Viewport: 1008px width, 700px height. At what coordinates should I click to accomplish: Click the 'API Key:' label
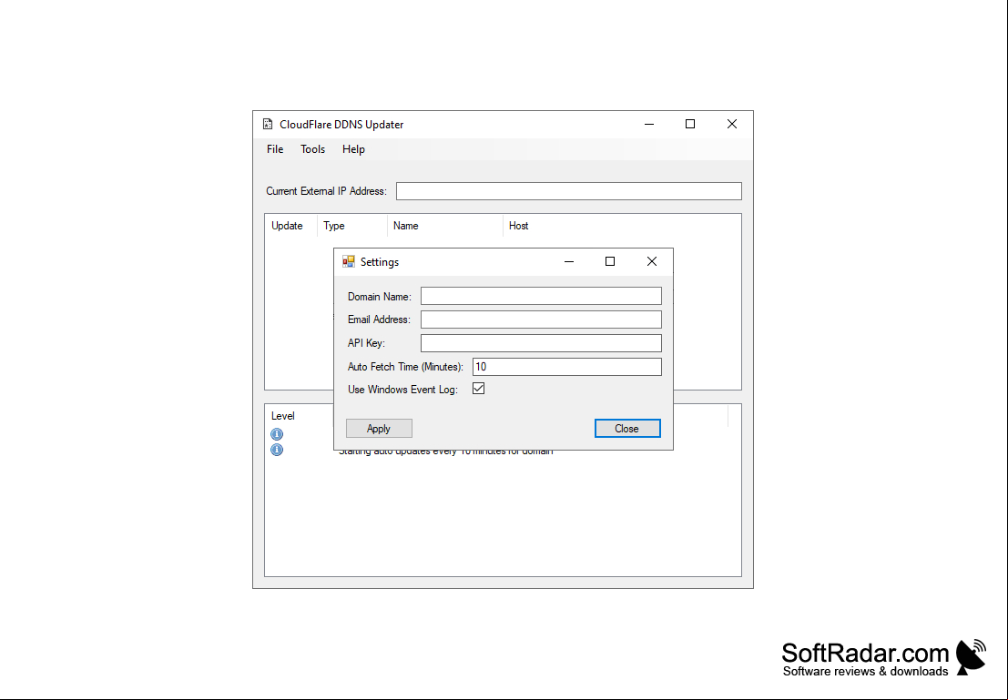(x=366, y=343)
